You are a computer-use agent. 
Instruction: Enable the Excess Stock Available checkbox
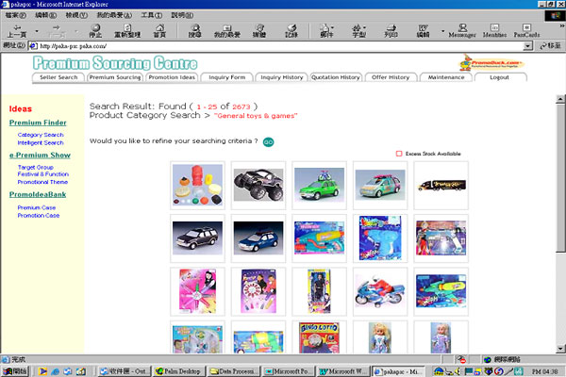(399, 153)
